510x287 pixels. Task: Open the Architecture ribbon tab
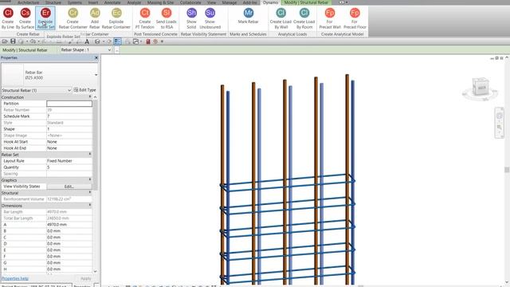click(28, 2)
